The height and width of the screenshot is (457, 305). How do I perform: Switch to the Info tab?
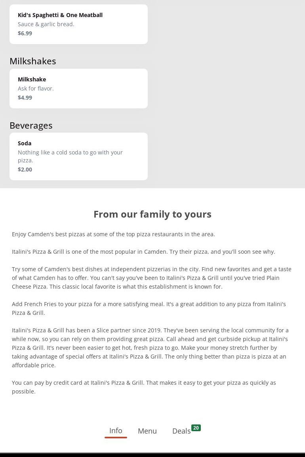(116, 431)
